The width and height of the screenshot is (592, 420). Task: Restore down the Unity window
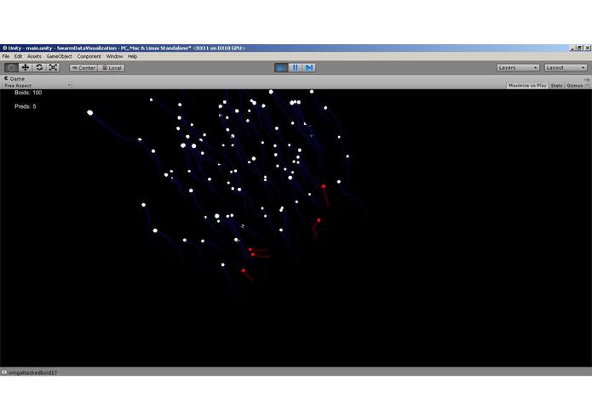579,48
